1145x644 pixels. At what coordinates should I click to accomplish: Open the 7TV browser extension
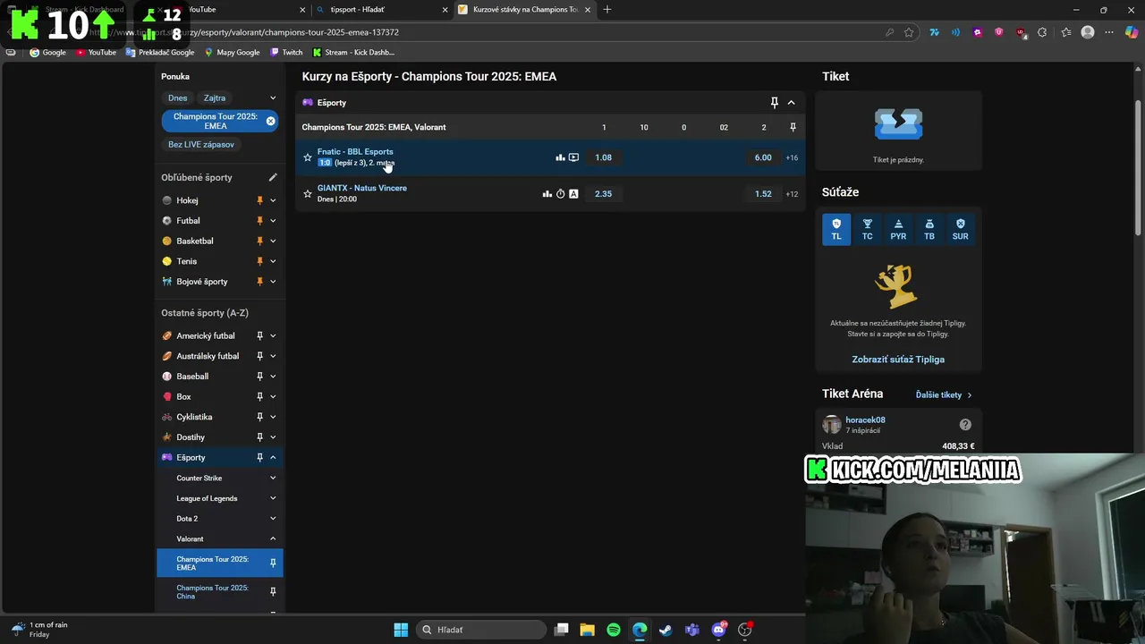click(934, 32)
